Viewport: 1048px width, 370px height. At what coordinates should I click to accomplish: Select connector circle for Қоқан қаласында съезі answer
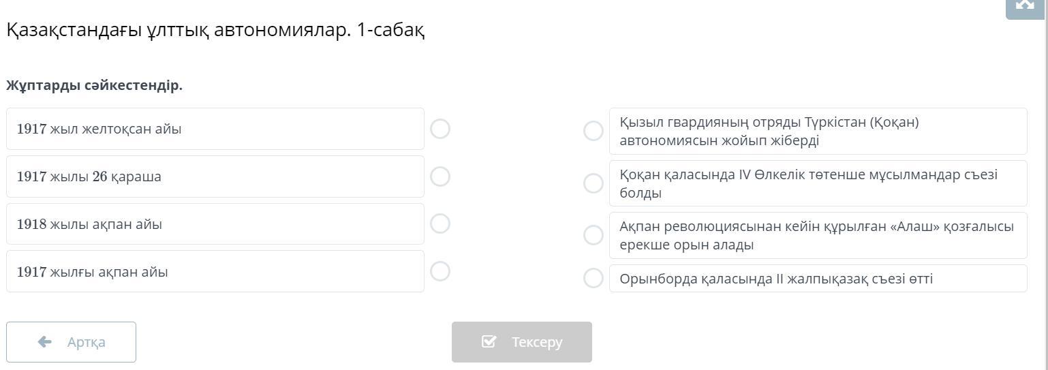(x=594, y=183)
